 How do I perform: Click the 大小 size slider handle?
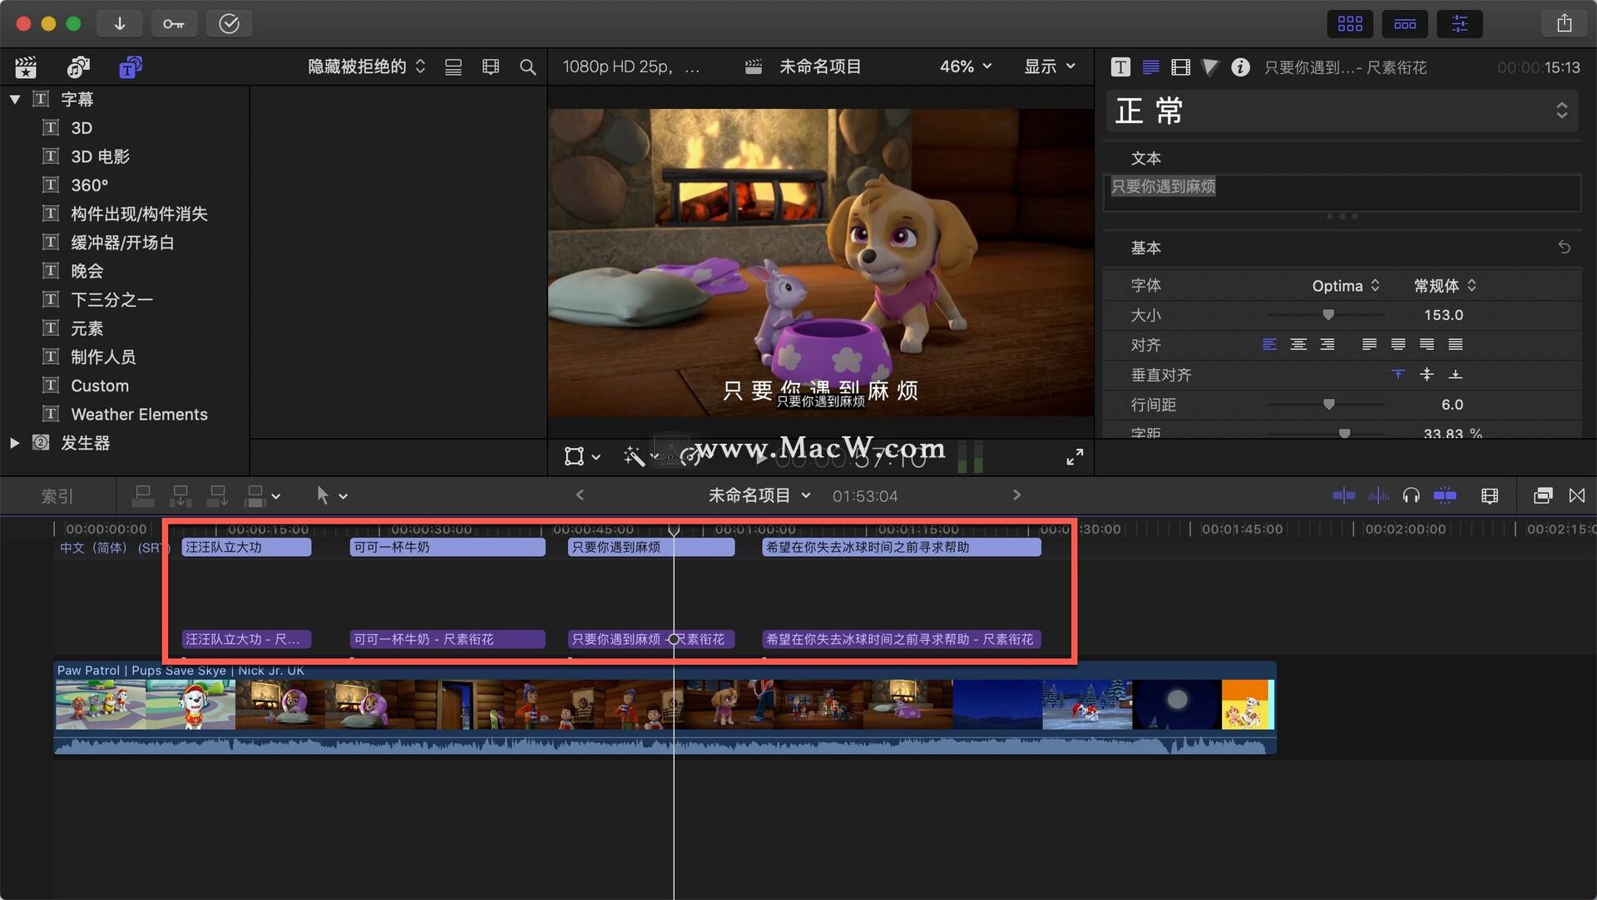pos(1328,314)
